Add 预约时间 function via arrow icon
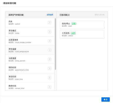Image resolution: width=113 pixels, height=103 pixels. pyautogui.click(x=49, y=69)
